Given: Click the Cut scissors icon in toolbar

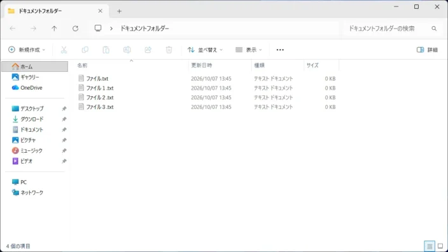Looking at the screenshot, I should (64, 50).
